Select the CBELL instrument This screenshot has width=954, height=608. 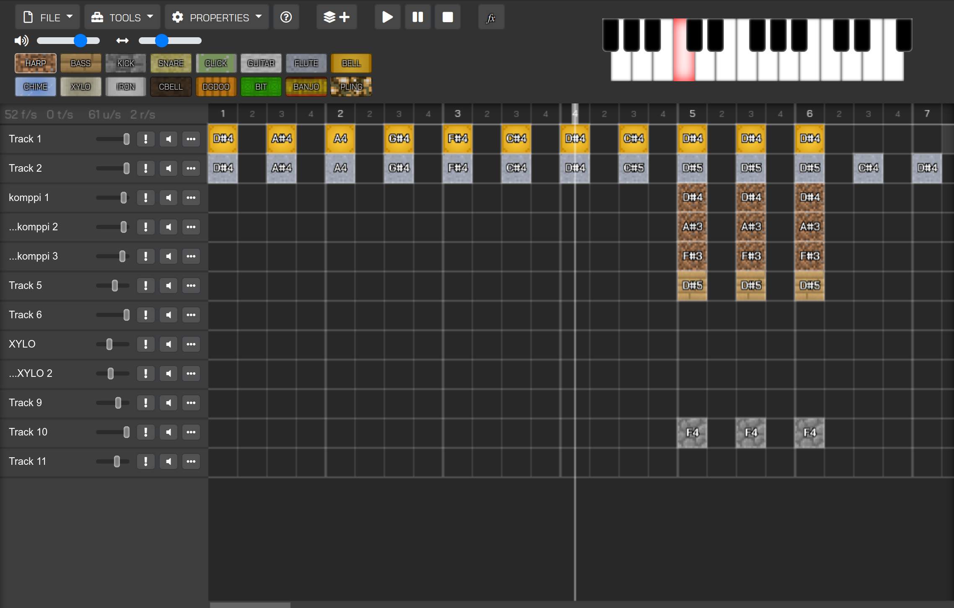171,87
